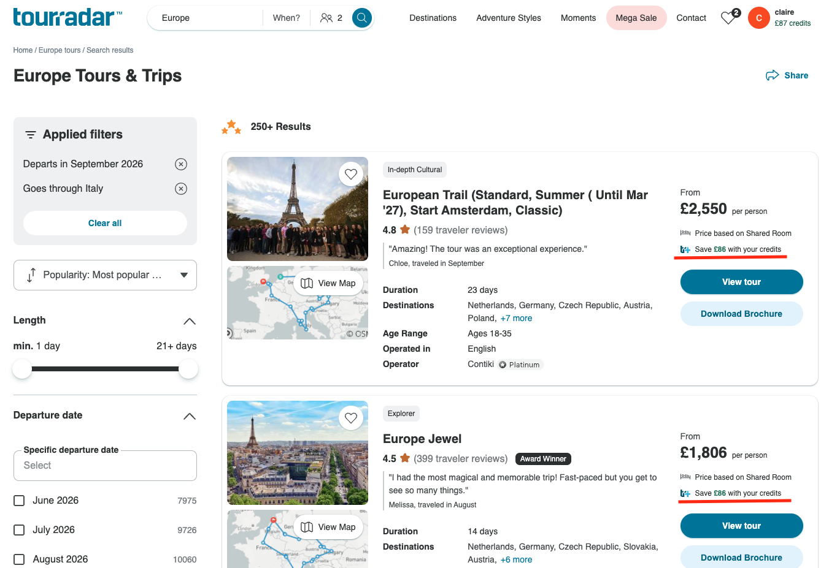The image size is (829, 568).
Task: Open View Map for European Trail
Action: (x=328, y=283)
